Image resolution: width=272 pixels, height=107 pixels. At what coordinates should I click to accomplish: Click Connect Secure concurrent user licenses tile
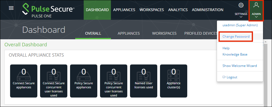(x=54, y=81)
